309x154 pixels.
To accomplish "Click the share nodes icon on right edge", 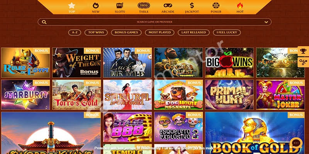I will [303, 62].
